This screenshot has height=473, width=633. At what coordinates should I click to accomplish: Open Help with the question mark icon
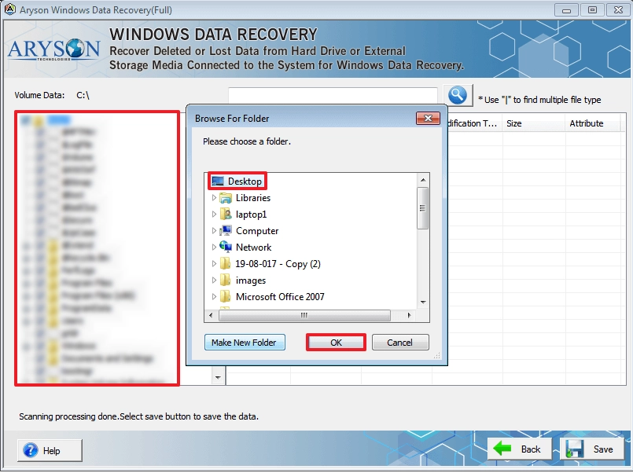[50, 450]
